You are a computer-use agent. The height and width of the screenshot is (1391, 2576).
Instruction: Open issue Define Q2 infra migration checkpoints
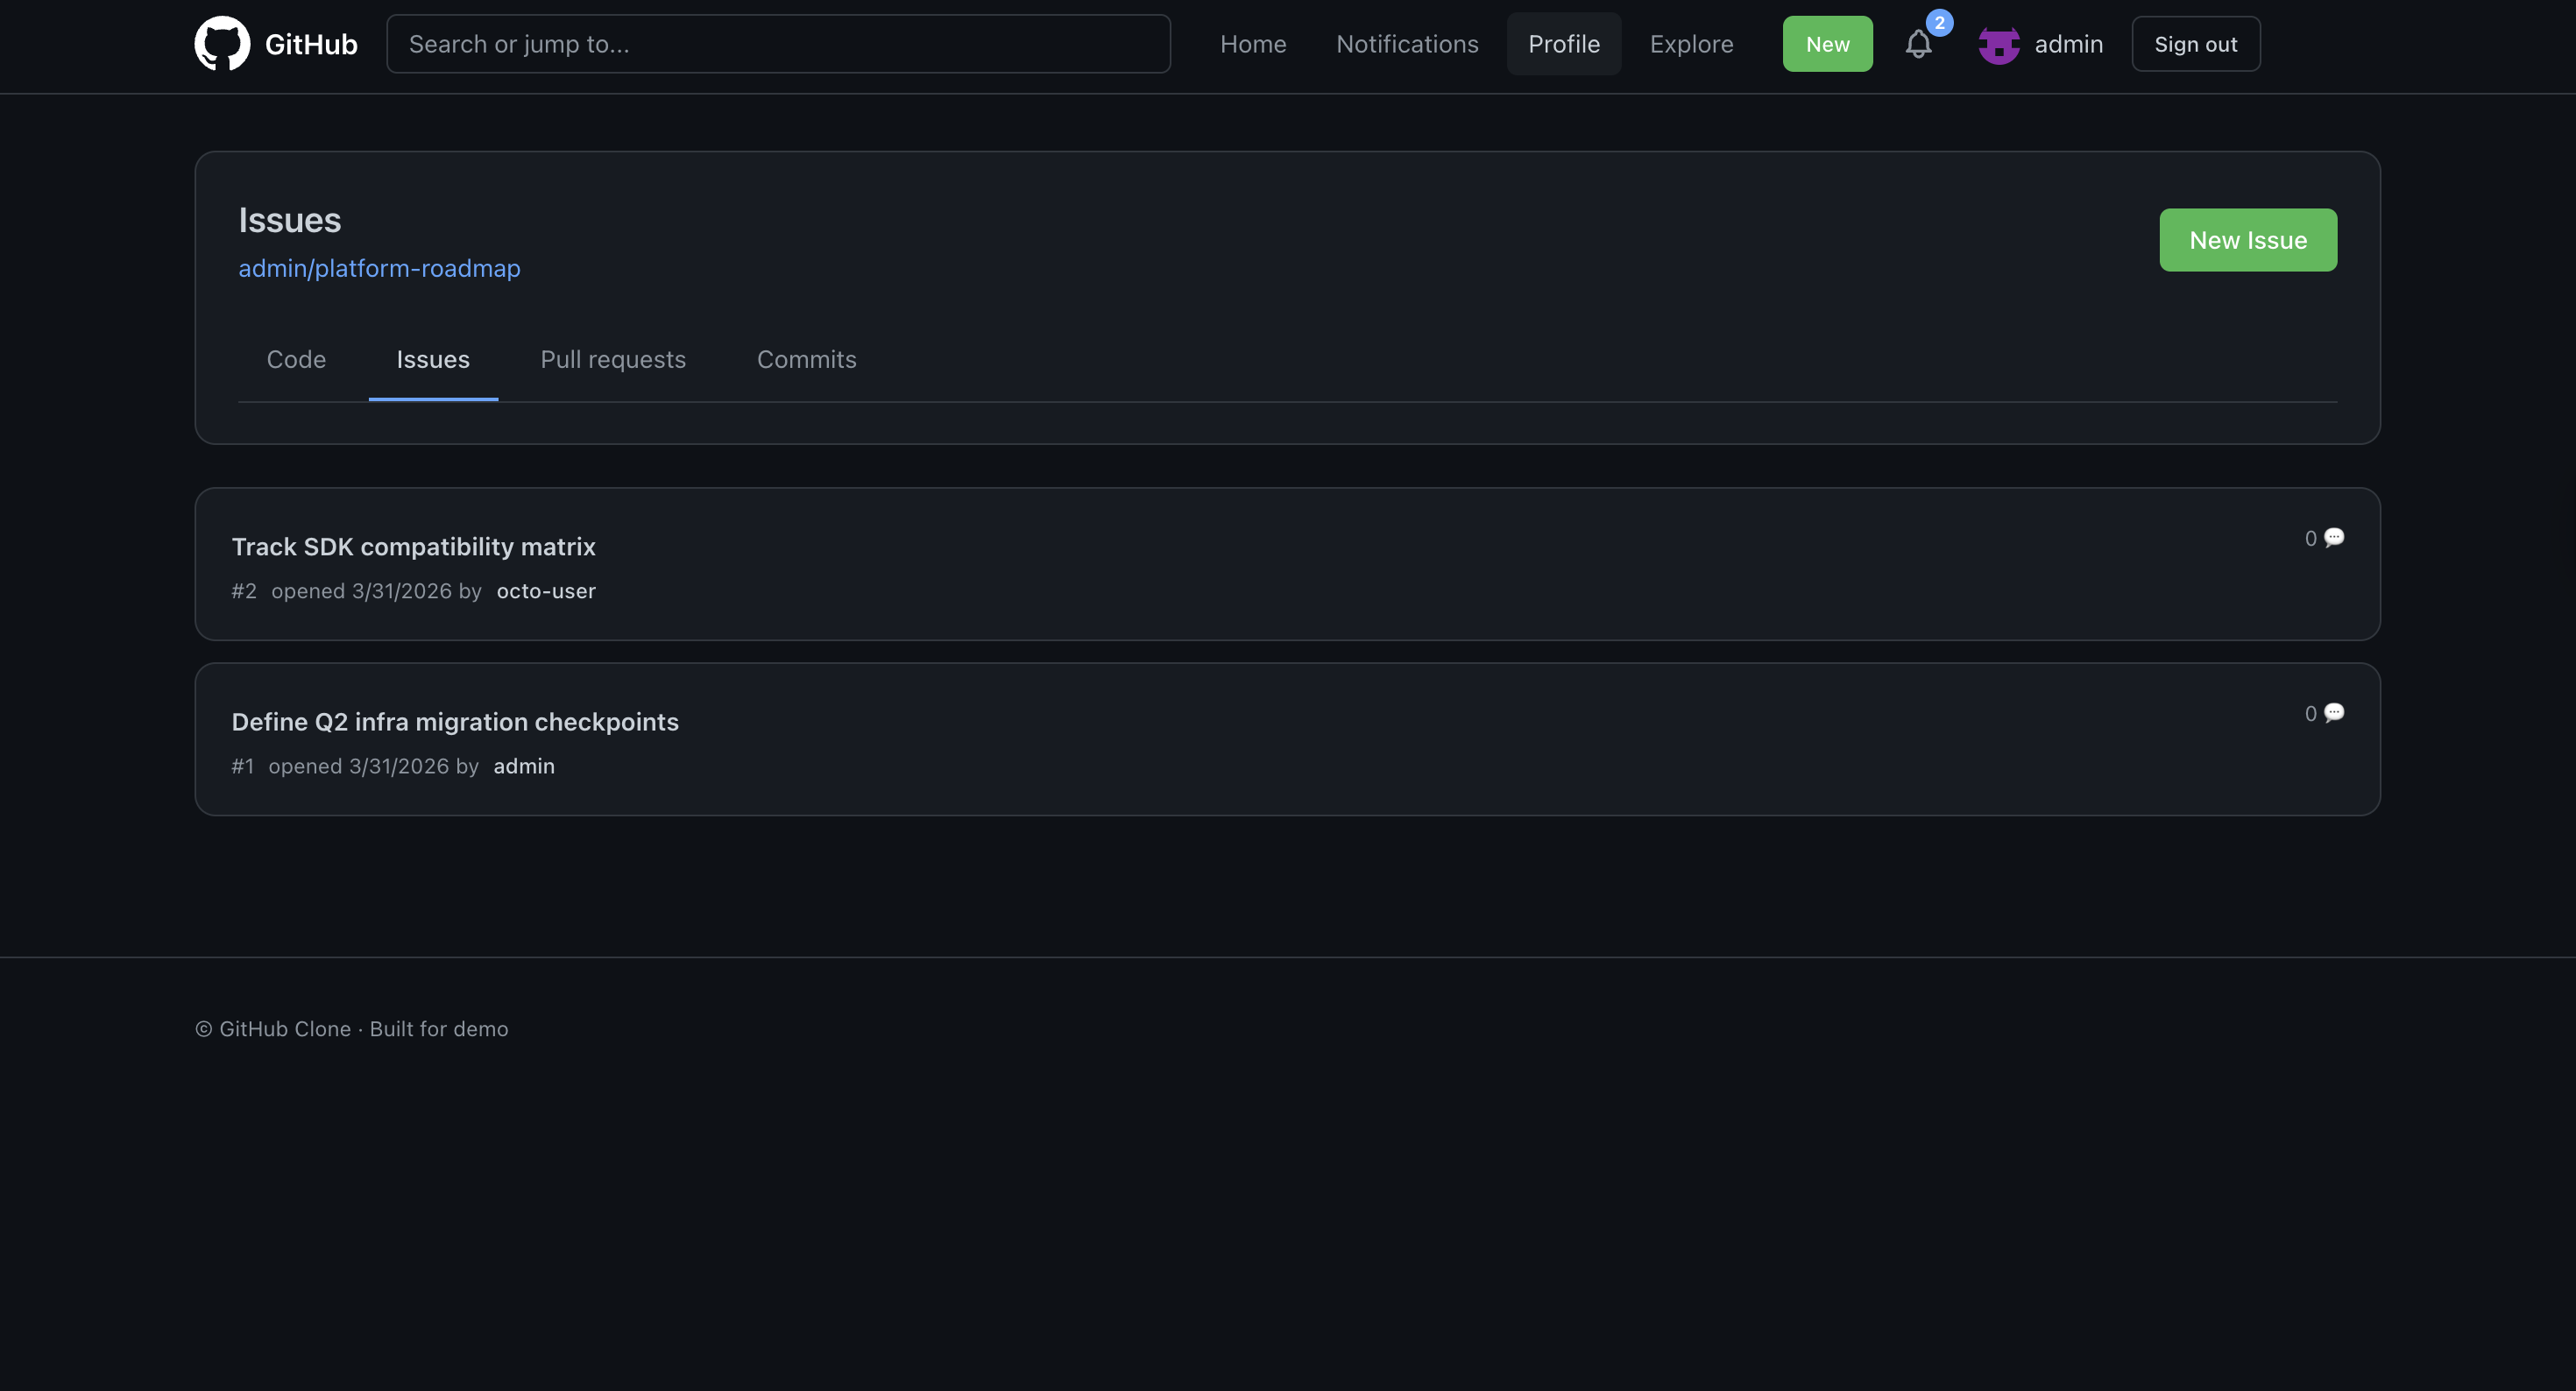pos(455,722)
